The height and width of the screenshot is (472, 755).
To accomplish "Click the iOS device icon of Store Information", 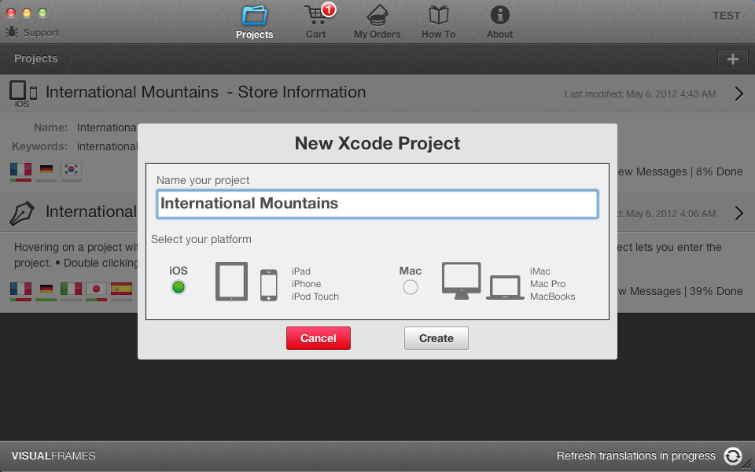I will [x=23, y=94].
